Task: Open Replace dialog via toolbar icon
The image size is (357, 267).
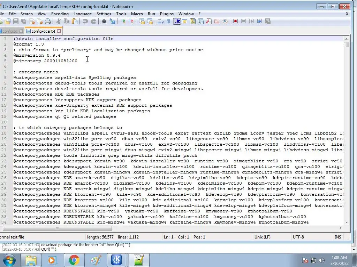Action: (112, 21)
